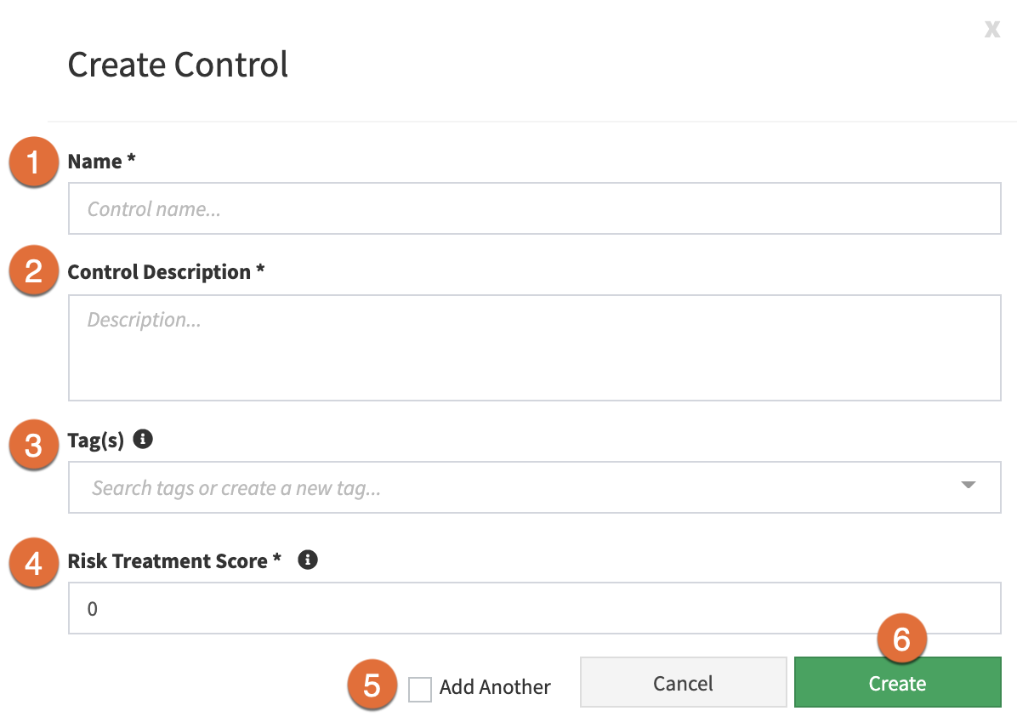Click the orange marker 3 beside Tag(s)
The width and height of the screenshot is (1017, 728).
(x=33, y=444)
